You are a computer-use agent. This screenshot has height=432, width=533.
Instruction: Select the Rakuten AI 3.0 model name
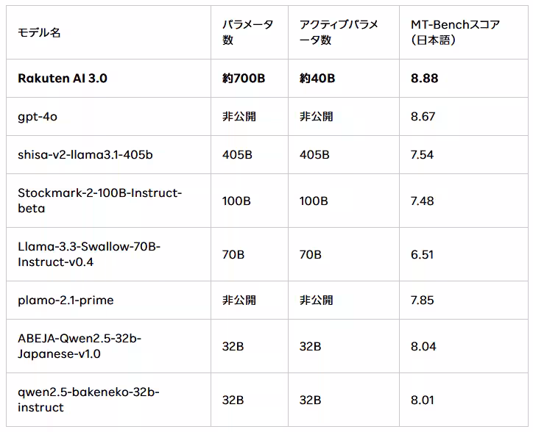pos(63,78)
